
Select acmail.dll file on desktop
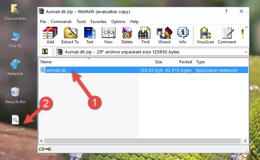click(16, 123)
